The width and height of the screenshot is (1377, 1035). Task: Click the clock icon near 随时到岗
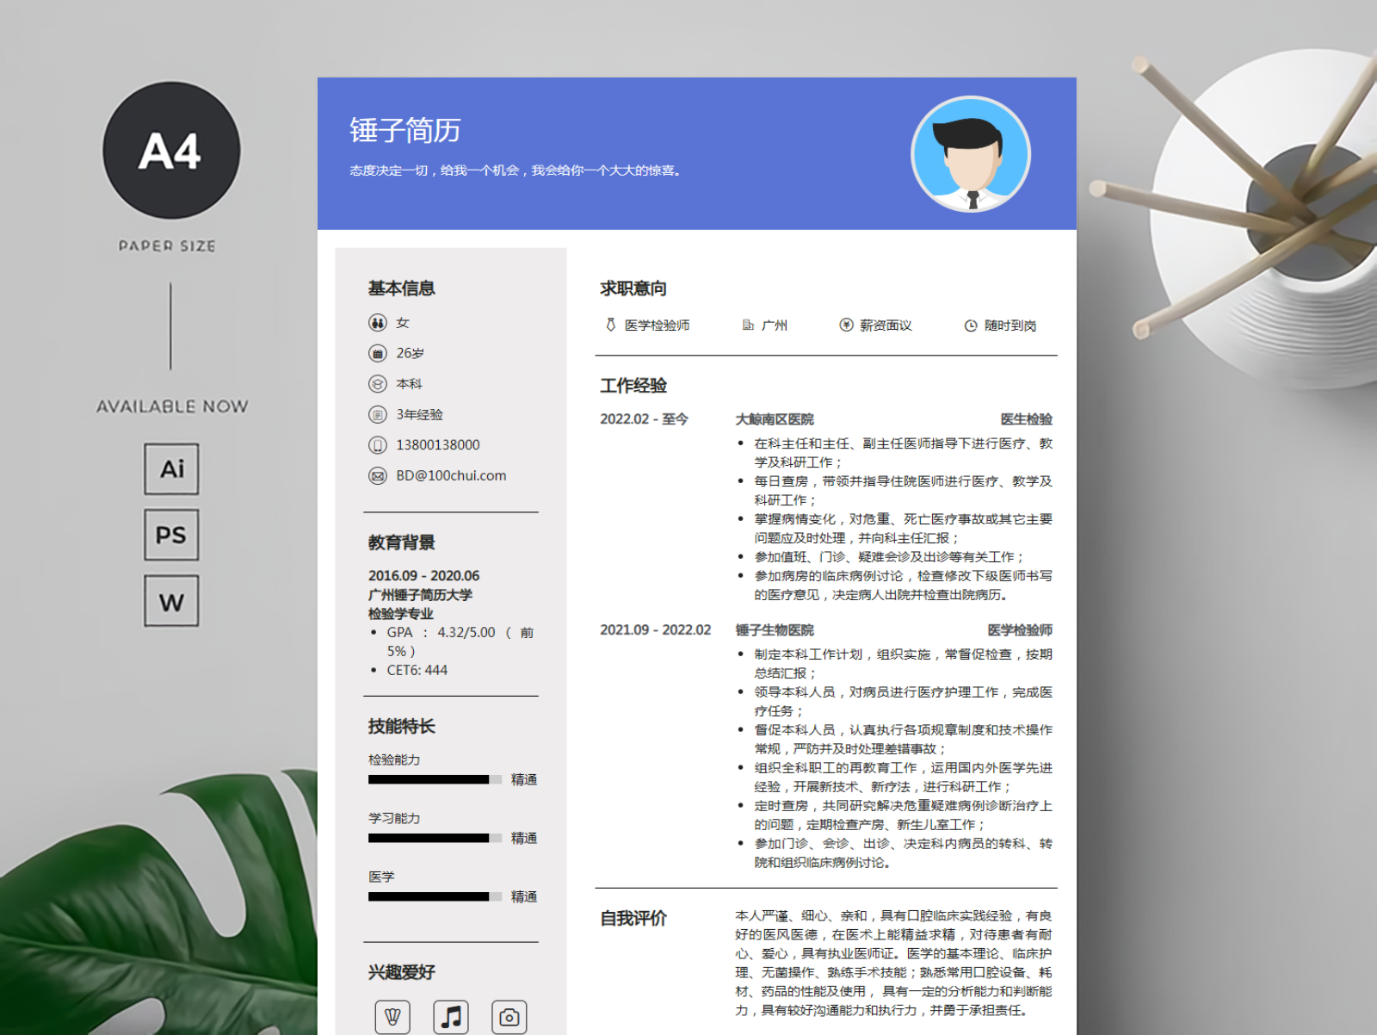coord(971,325)
